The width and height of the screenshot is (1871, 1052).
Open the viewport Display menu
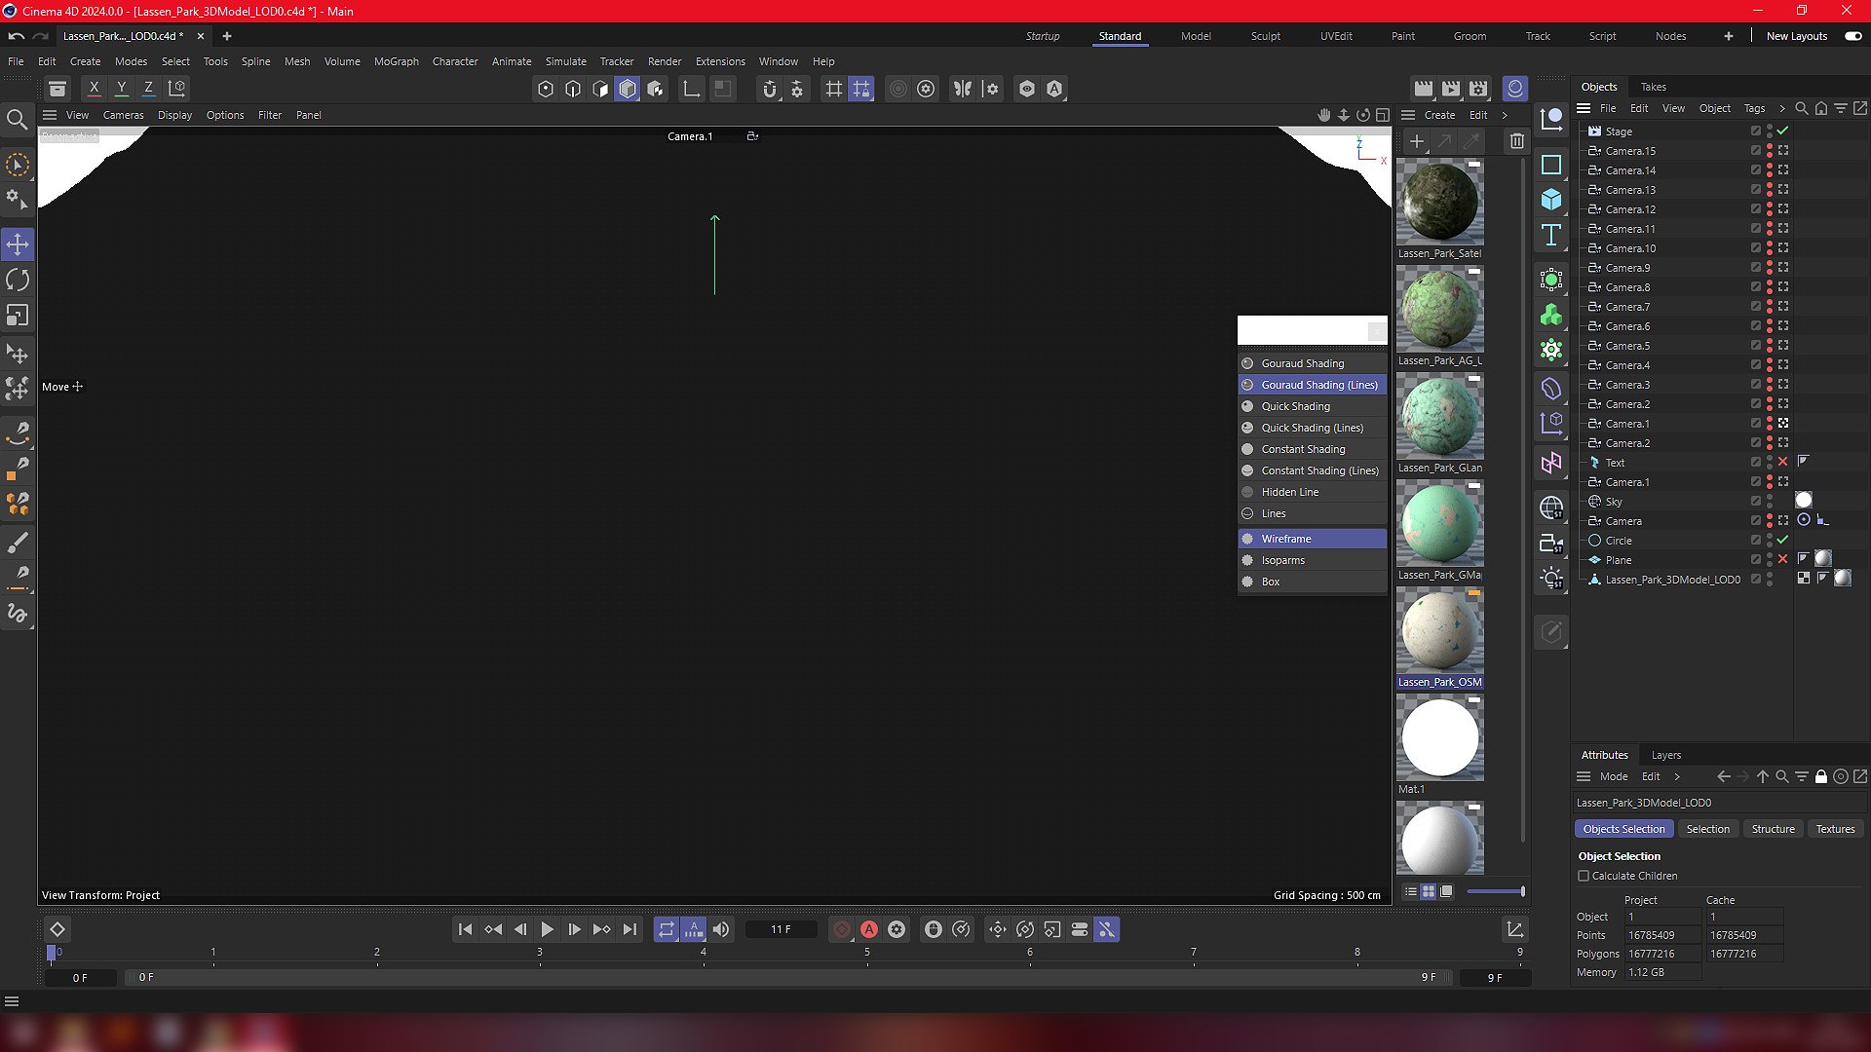[175, 115]
